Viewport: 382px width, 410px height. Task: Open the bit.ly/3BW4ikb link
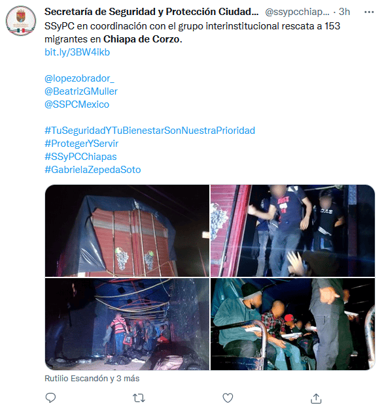[77, 52]
